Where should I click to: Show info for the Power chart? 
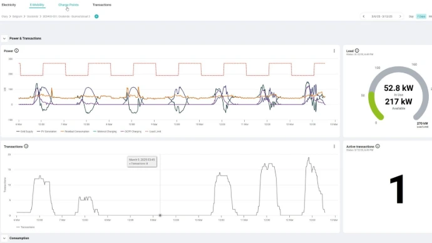(x=16, y=51)
